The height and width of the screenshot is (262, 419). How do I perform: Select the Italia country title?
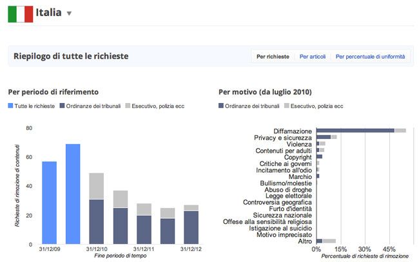[50, 14]
